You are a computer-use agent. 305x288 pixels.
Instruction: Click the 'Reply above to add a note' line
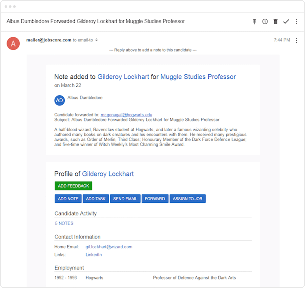(153, 50)
